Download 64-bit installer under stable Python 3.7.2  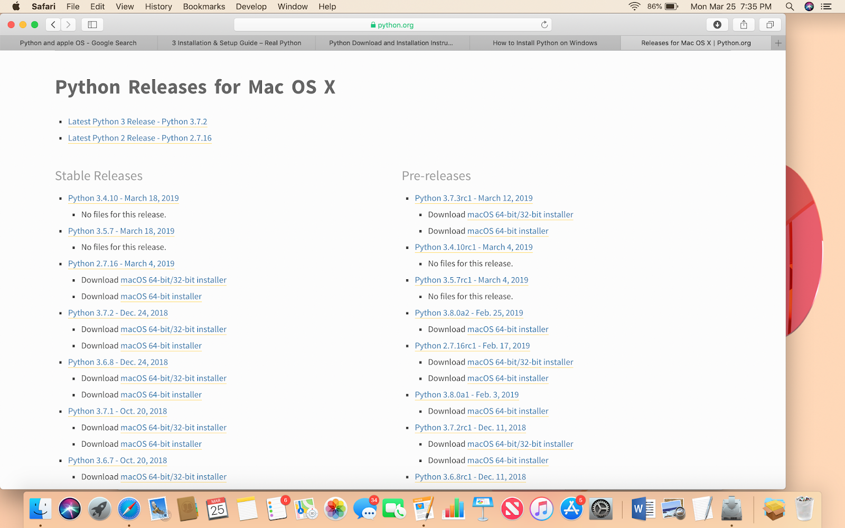click(161, 345)
